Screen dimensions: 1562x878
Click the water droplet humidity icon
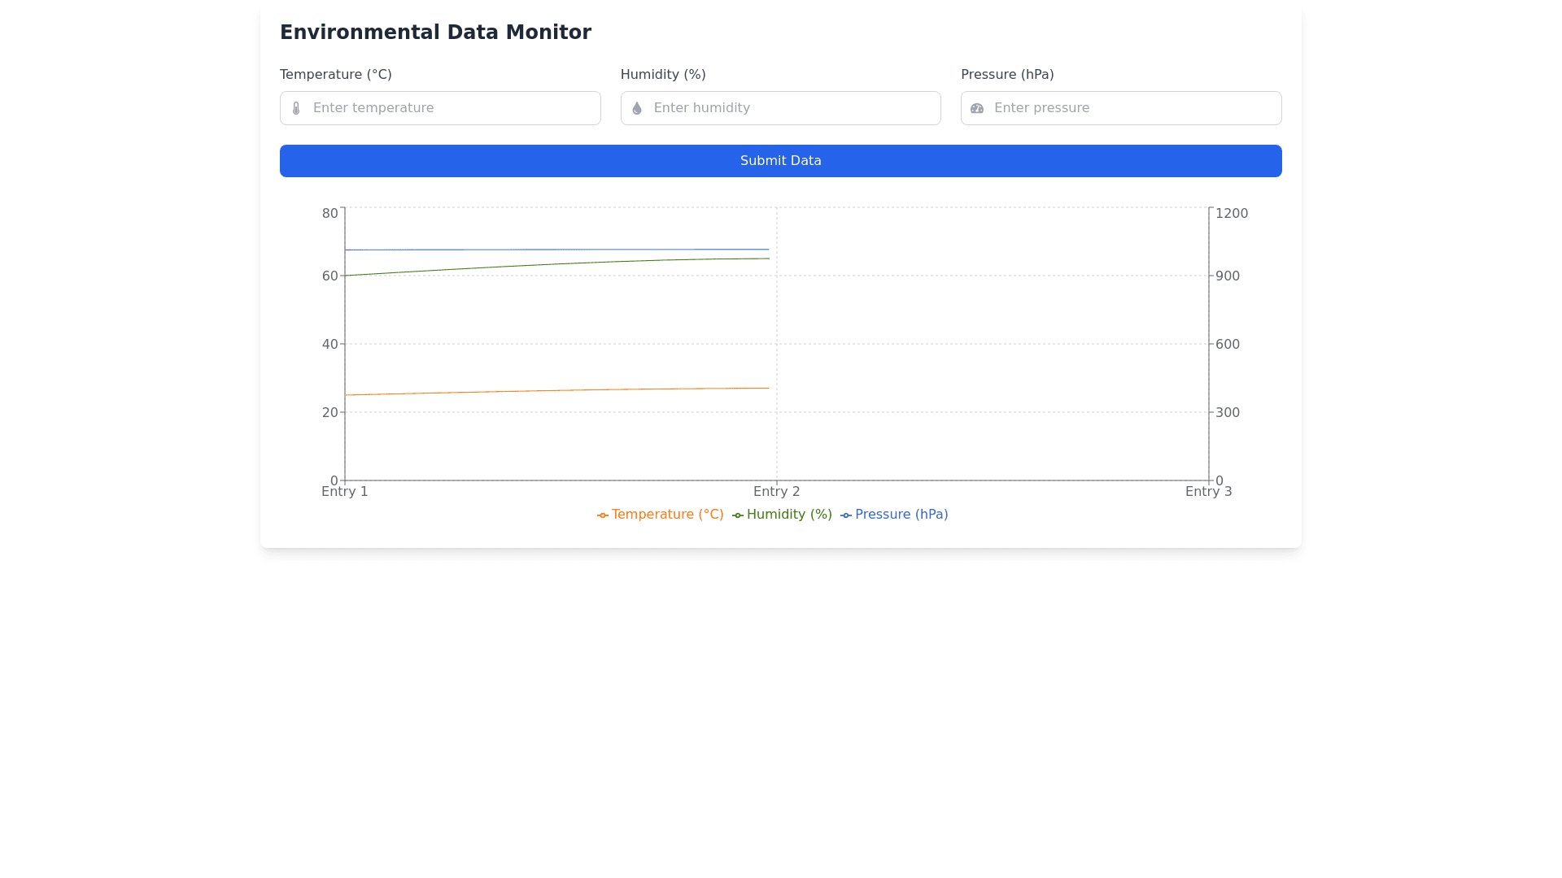pos(637,108)
